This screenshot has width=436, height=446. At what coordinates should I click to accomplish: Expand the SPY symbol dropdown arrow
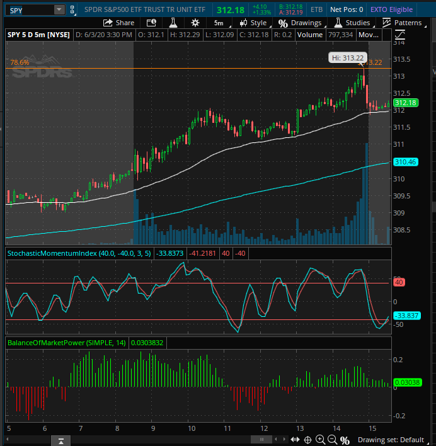[59, 10]
